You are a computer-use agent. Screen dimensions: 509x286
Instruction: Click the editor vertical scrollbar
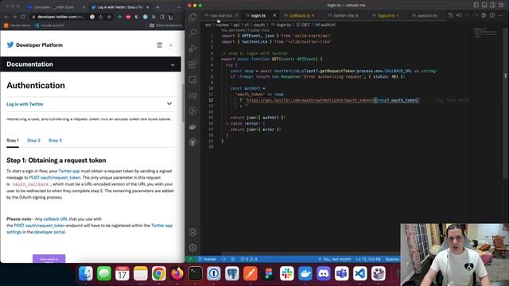505,104
